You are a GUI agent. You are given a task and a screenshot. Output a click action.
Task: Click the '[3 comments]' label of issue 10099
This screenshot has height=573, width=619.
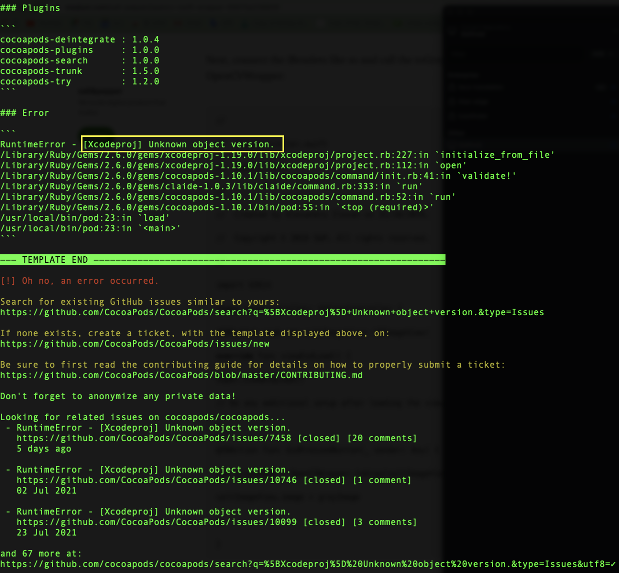click(385, 522)
